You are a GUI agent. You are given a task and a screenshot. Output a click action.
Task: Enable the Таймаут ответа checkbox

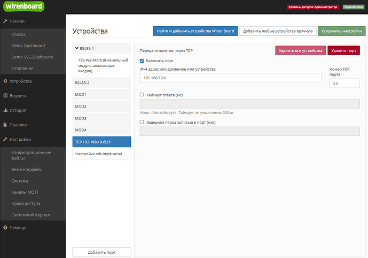[142, 95]
